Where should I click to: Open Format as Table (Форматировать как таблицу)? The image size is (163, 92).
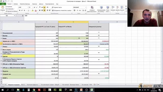tap(101, 9)
